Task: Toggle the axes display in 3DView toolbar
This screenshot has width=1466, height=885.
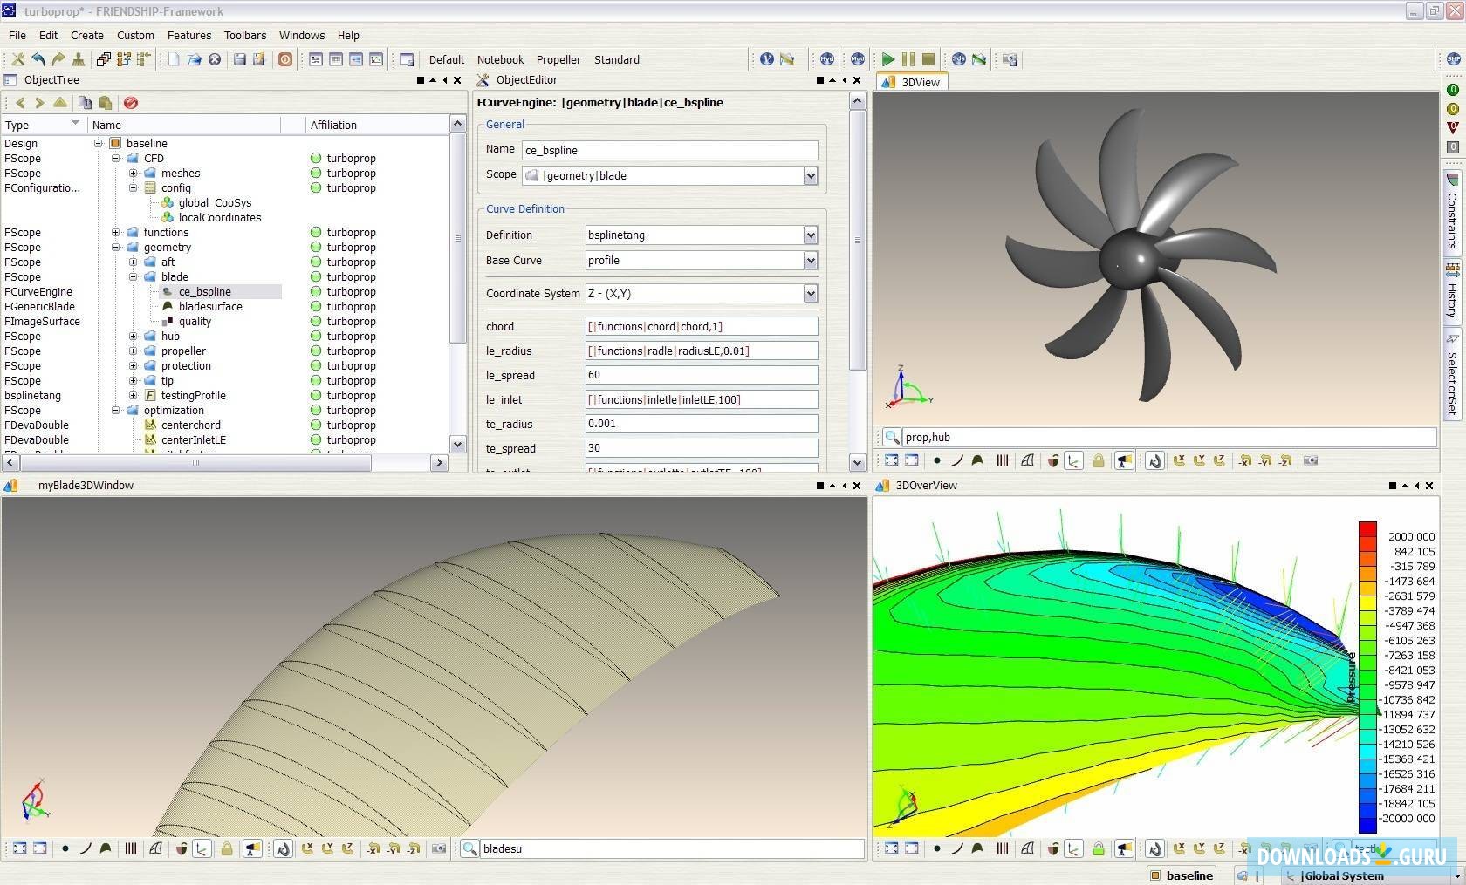Action: pyautogui.click(x=1073, y=460)
